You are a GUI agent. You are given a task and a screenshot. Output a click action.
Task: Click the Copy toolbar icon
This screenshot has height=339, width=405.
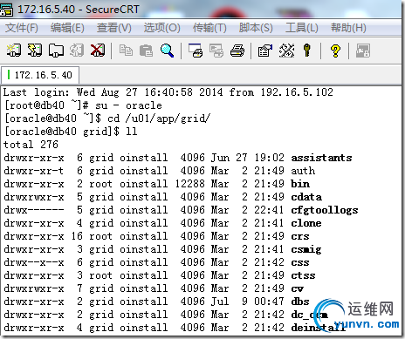pos(126,51)
